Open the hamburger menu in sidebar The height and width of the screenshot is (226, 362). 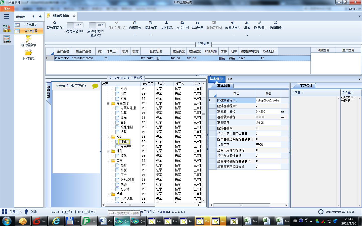click(7, 17)
